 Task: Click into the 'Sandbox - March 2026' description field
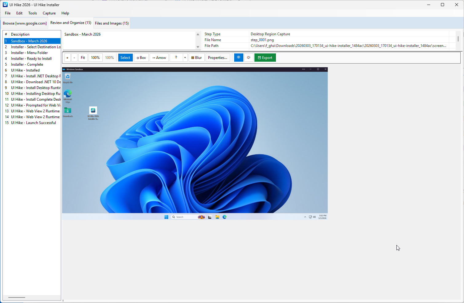129,40
